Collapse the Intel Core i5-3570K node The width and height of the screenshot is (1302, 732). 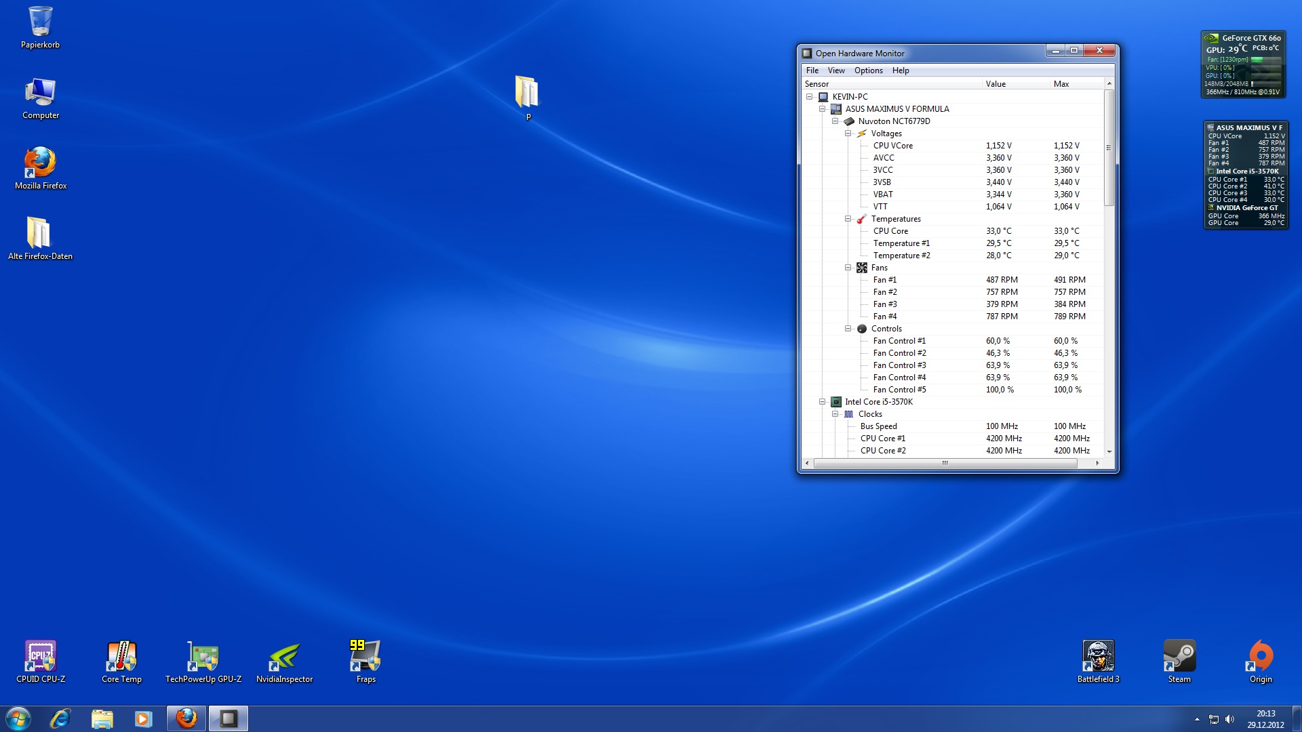(x=822, y=402)
